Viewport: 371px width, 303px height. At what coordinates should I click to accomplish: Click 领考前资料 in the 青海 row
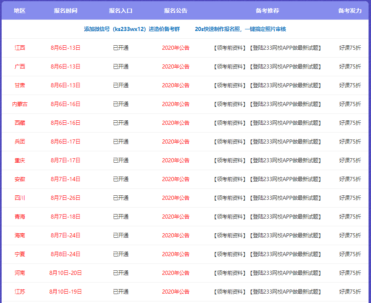click(230, 217)
